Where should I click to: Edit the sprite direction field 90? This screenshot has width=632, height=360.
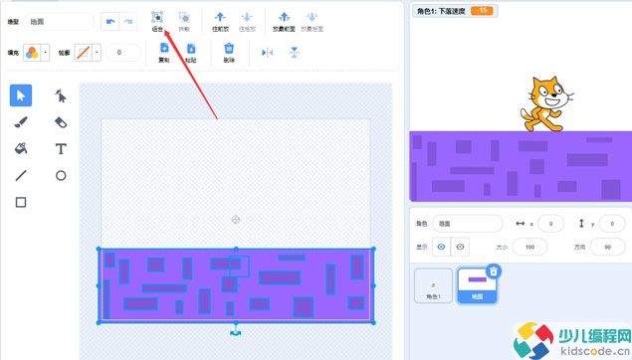[608, 247]
